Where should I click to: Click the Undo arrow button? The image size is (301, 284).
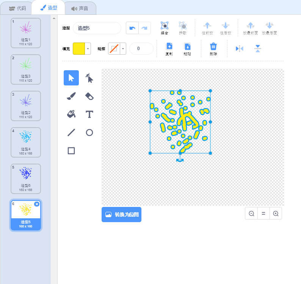click(132, 28)
